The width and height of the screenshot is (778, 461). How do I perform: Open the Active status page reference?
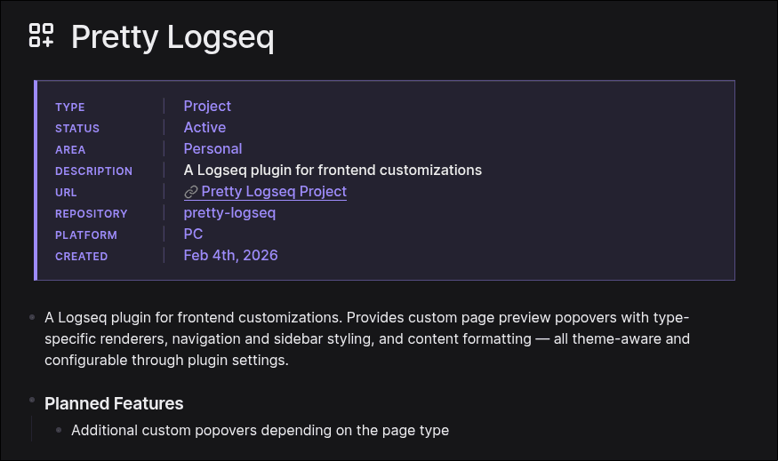pos(205,128)
